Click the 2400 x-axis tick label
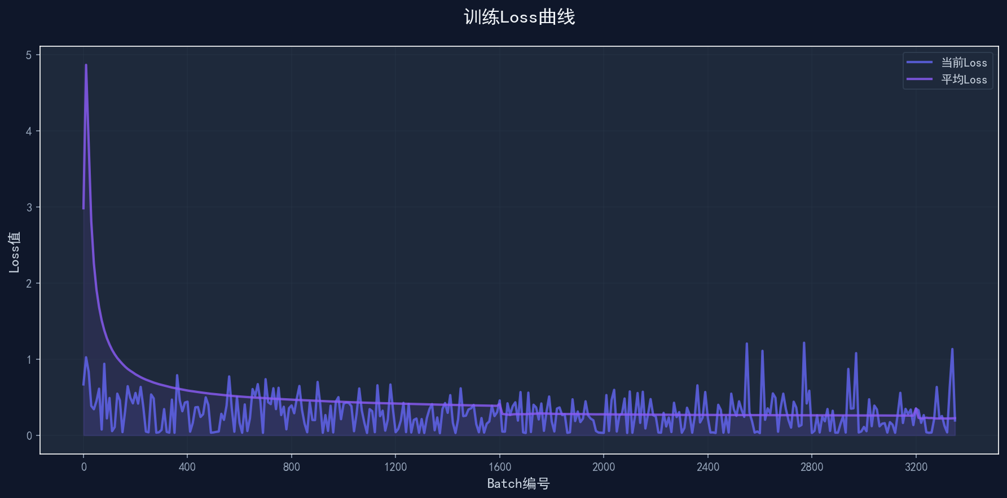The width and height of the screenshot is (1007, 498). (x=707, y=467)
